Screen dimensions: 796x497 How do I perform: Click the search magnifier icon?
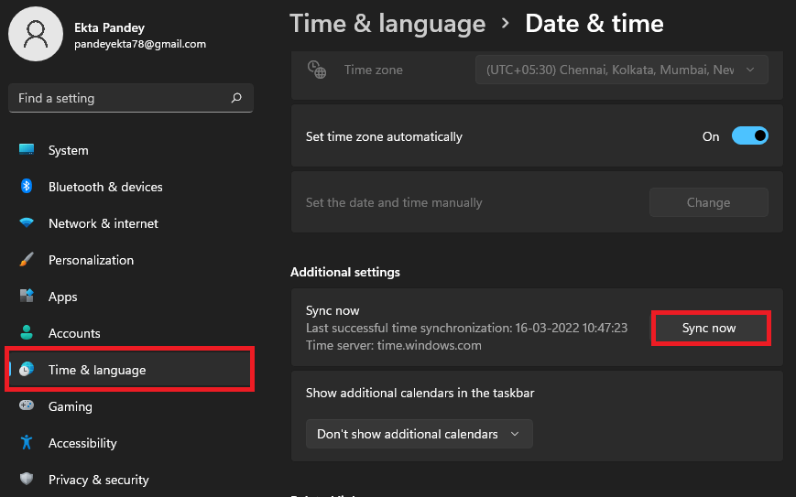tap(236, 98)
